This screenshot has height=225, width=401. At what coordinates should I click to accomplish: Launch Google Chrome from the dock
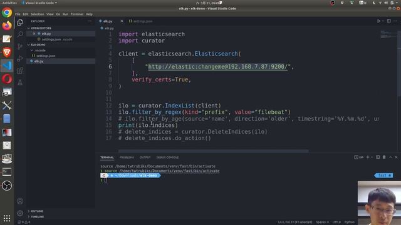point(7,12)
